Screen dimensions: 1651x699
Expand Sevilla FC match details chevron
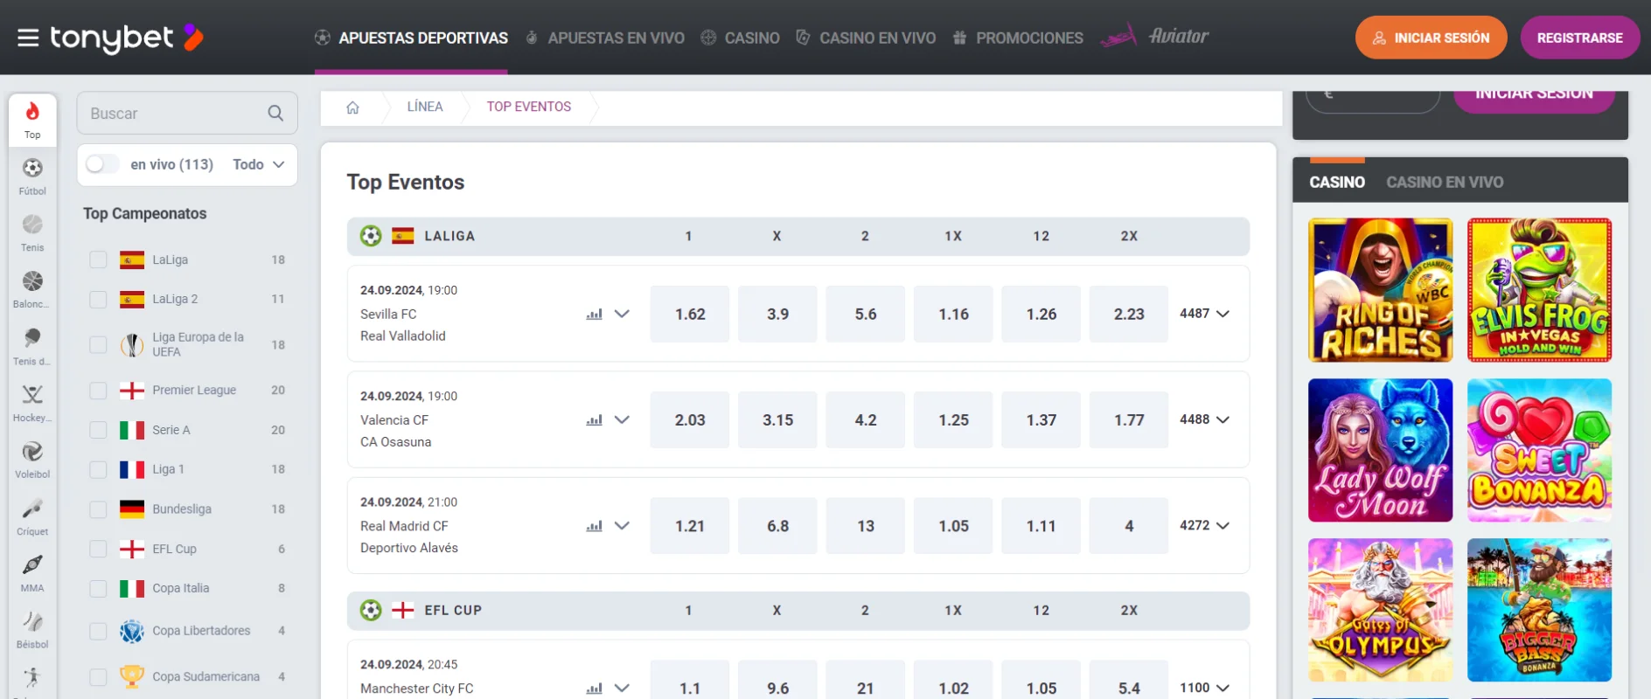pyautogui.click(x=622, y=314)
